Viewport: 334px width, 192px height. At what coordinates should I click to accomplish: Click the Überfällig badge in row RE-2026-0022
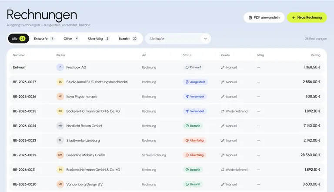(194, 155)
